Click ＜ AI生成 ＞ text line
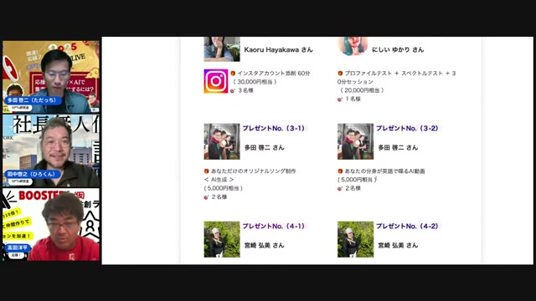Image resolution: width=536 pixels, height=301 pixels. tap(219, 180)
